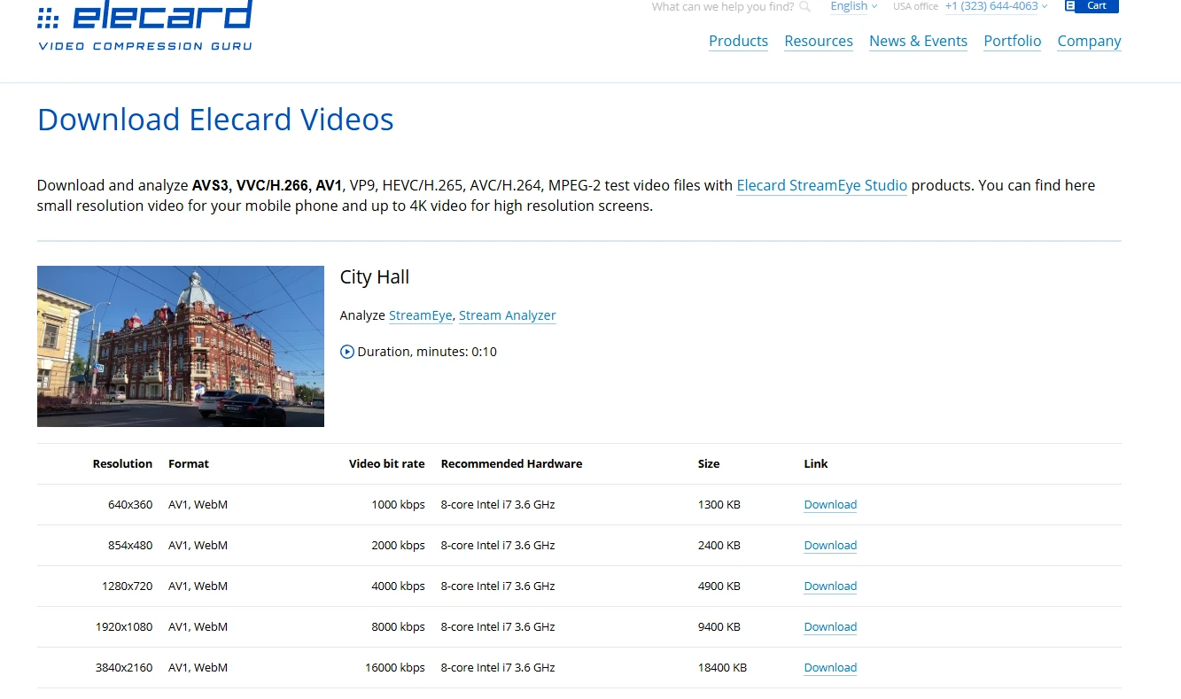Image resolution: width=1181 pixels, height=699 pixels.
Task: Download the 640x360 video
Action: pos(830,505)
